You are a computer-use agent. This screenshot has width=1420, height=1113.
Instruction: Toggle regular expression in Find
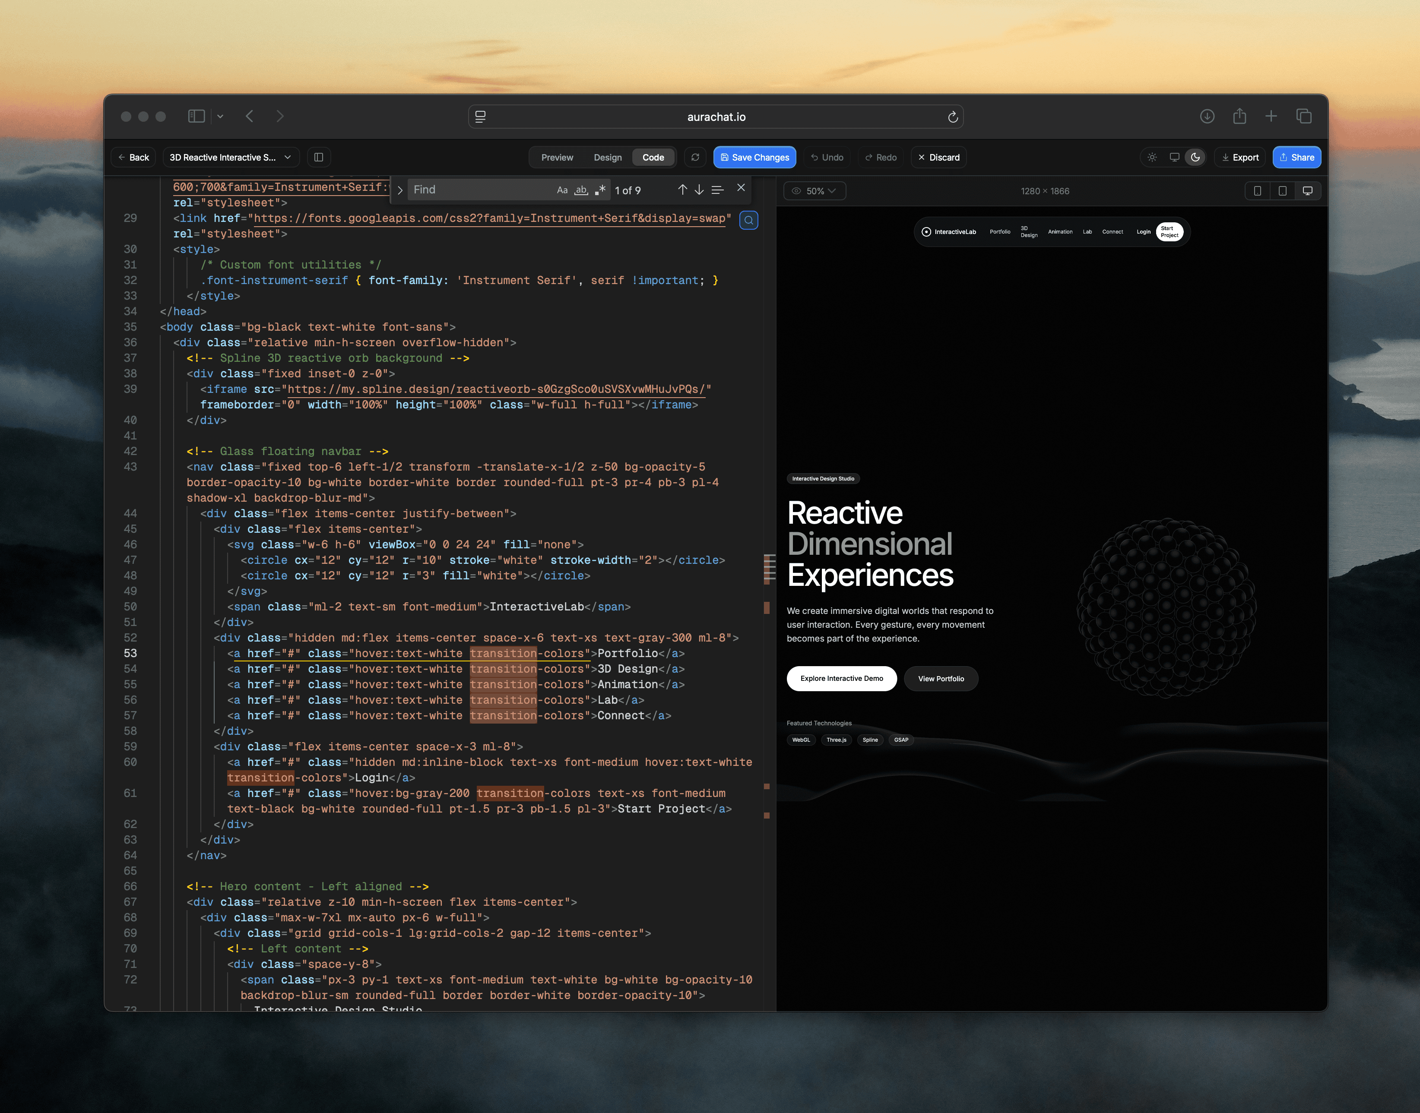[600, 190]
